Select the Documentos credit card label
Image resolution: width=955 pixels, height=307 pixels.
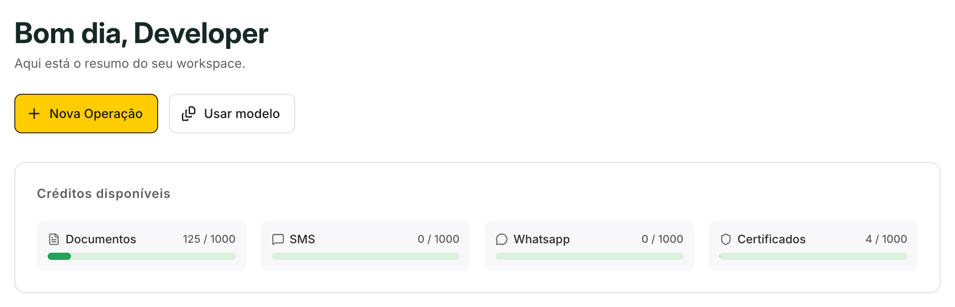click(101, 239)
